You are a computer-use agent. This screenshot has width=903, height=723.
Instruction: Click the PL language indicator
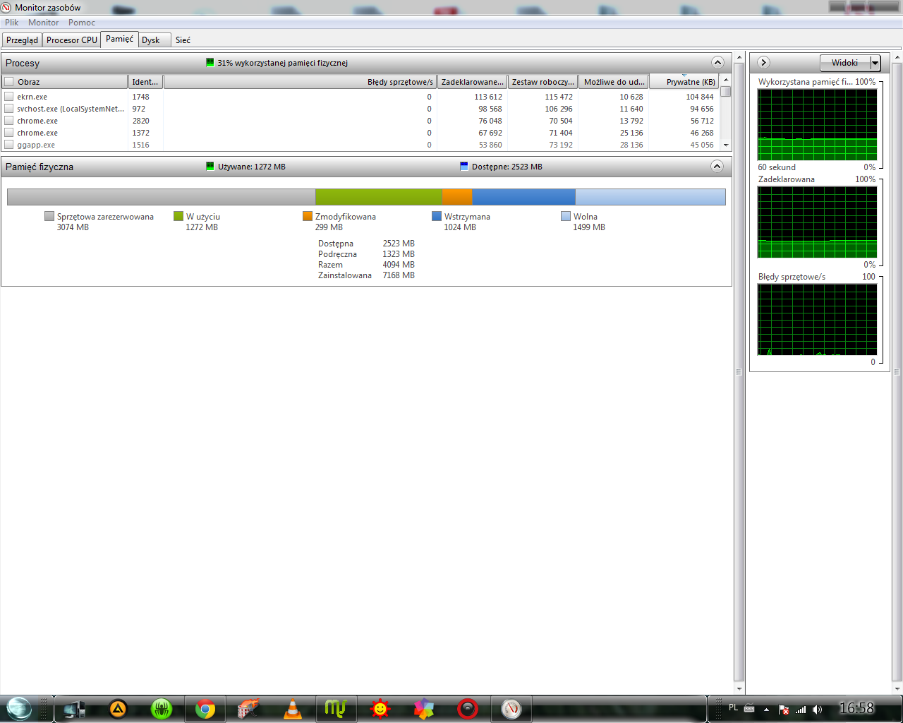click(733, 707)
